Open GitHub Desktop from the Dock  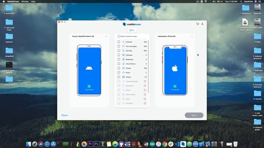point(121,144)
